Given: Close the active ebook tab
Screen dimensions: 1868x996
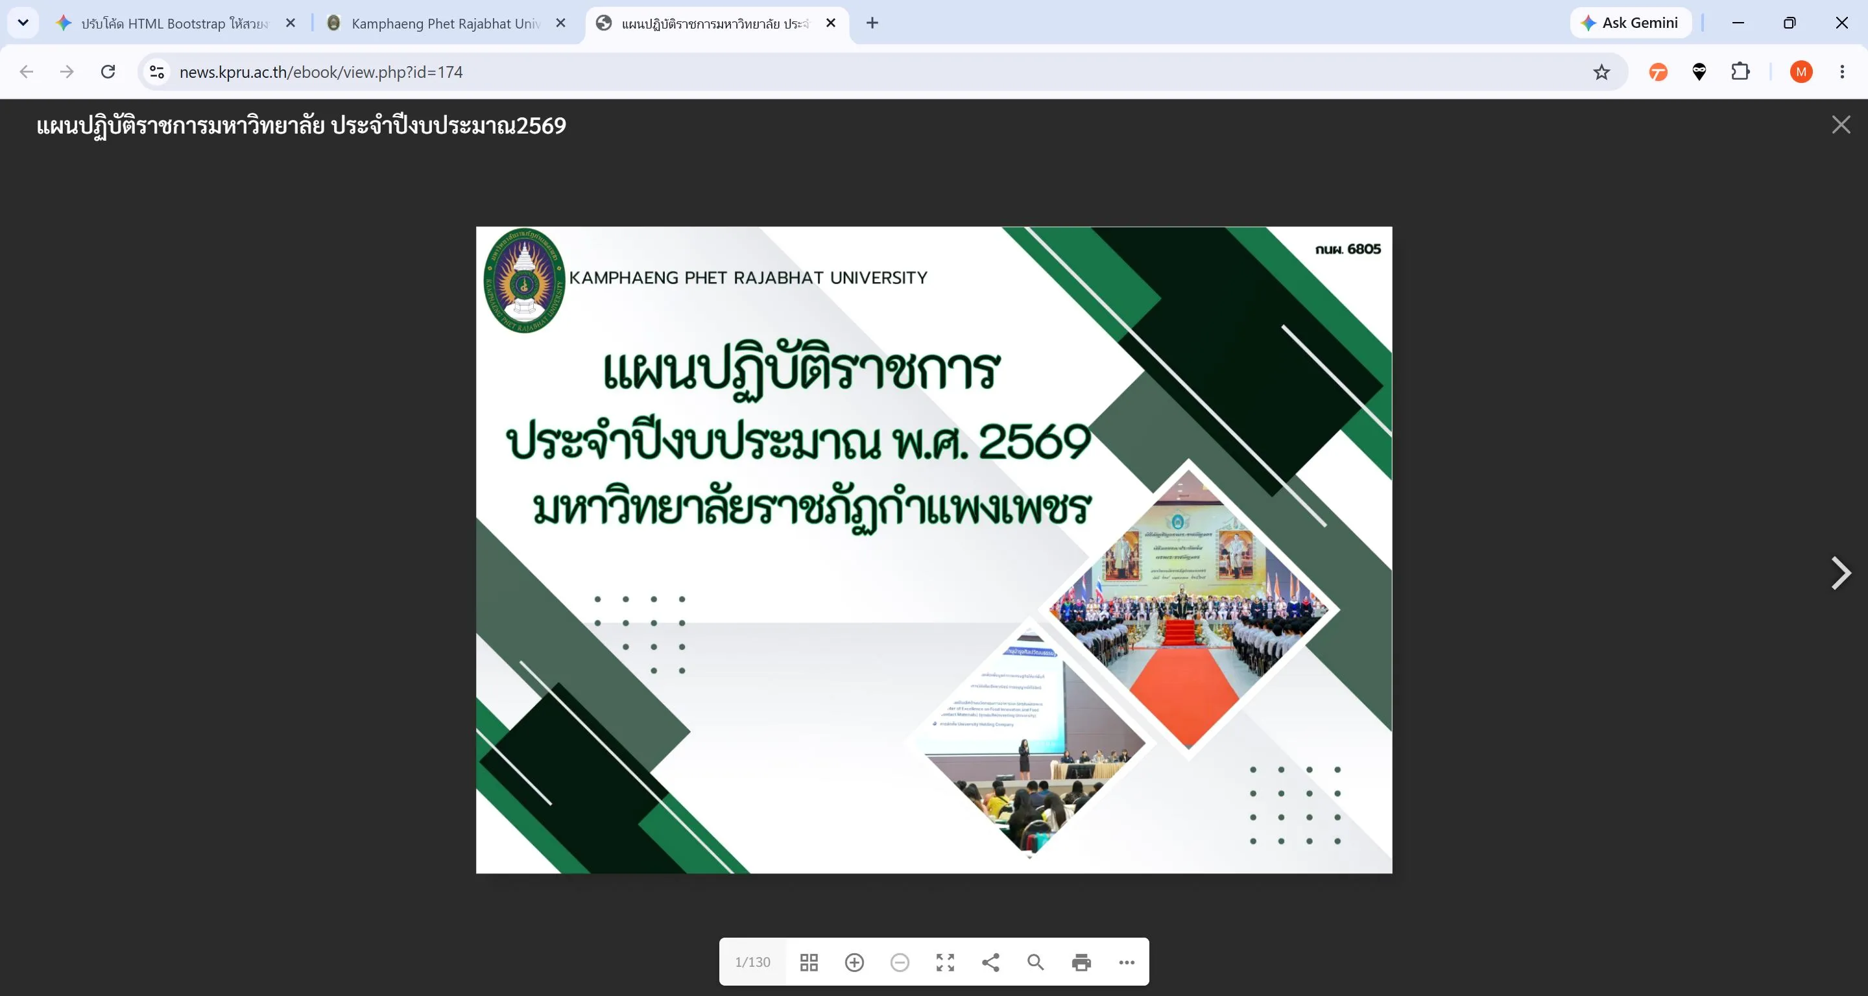Looking at the screenshot, I should (x=831, y=23).
